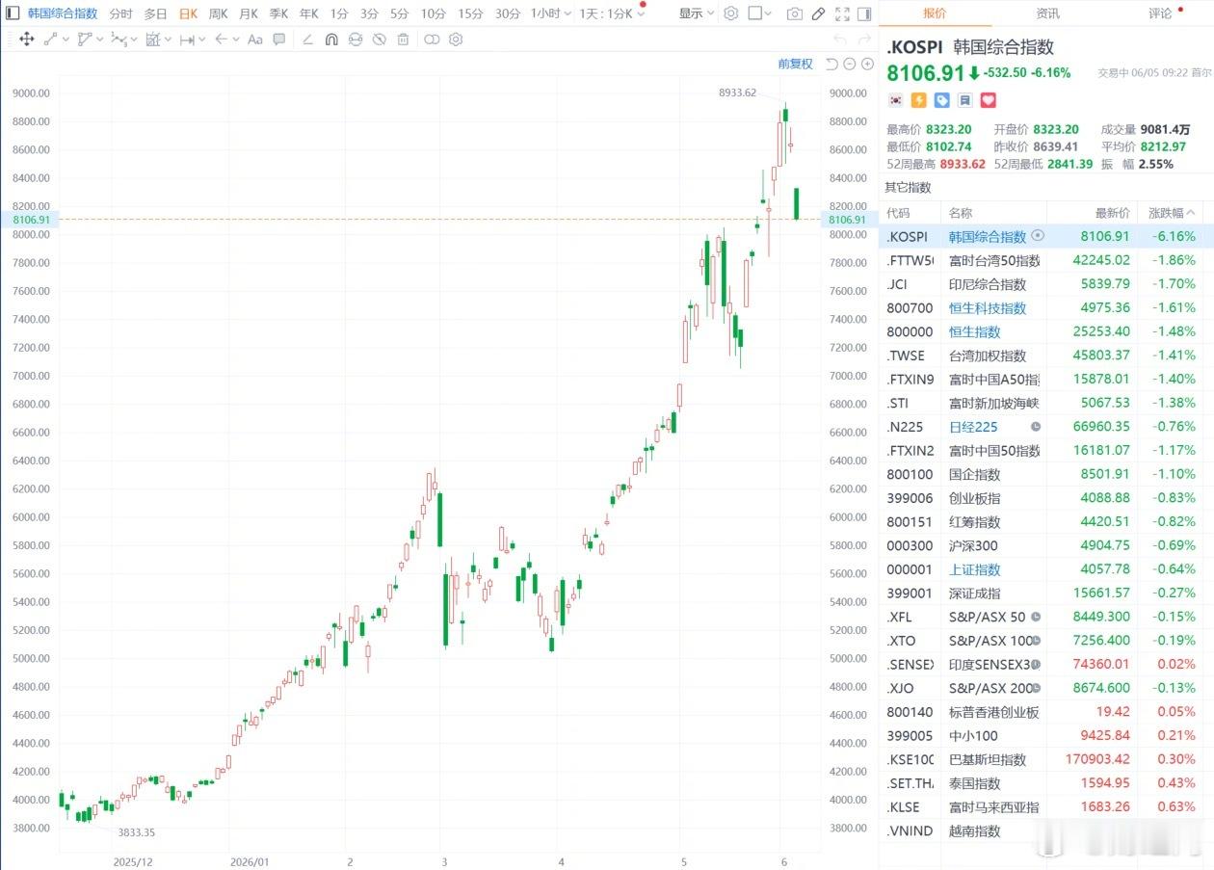Open the 资讯 news tab

coord(1047,13)
